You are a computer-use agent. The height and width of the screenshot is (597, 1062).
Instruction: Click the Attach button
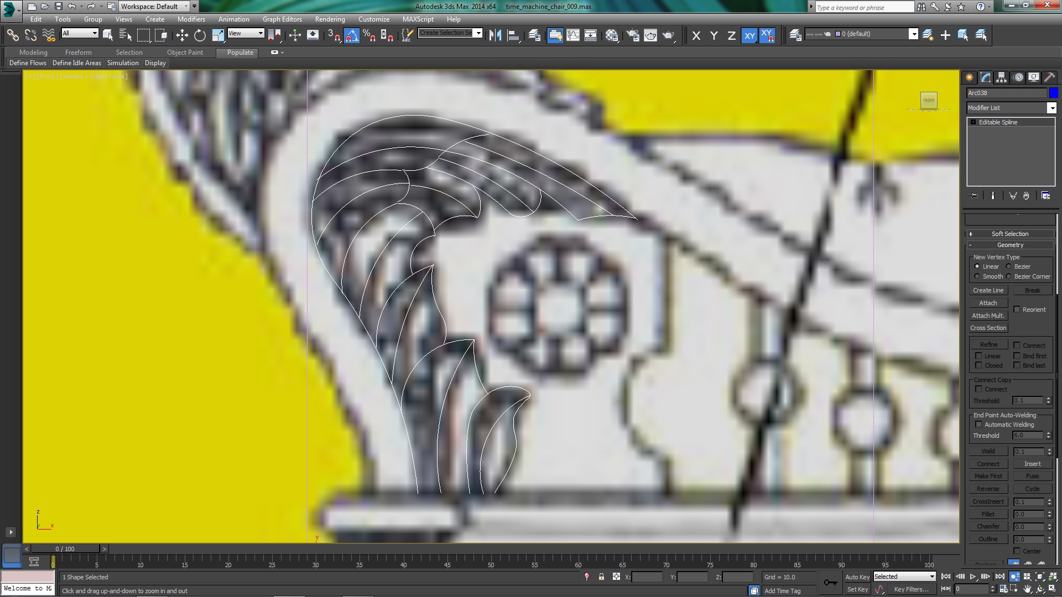(x=988, y=303)
